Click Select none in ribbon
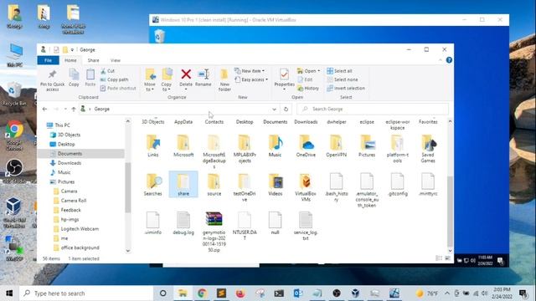 [343, 79]
